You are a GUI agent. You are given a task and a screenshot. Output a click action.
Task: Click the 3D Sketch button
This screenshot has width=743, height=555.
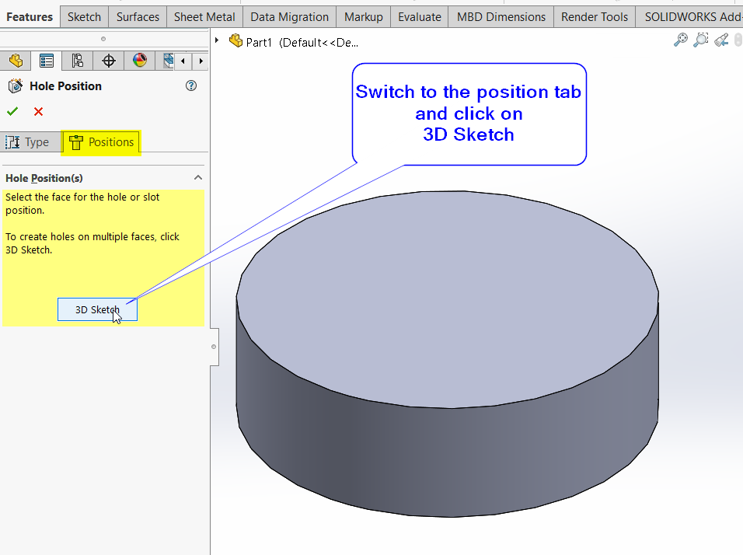coord(97,309)
